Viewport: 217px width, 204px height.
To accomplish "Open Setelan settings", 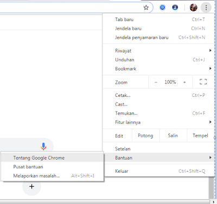I will coord(158,149).
